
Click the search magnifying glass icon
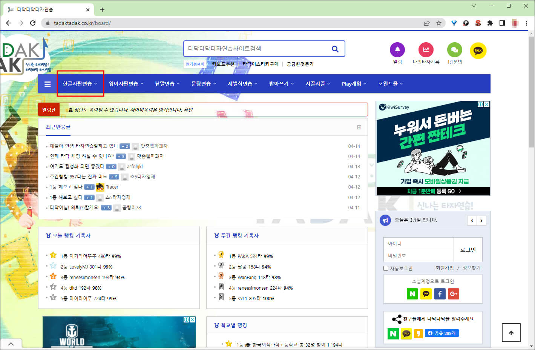[335, 48]
